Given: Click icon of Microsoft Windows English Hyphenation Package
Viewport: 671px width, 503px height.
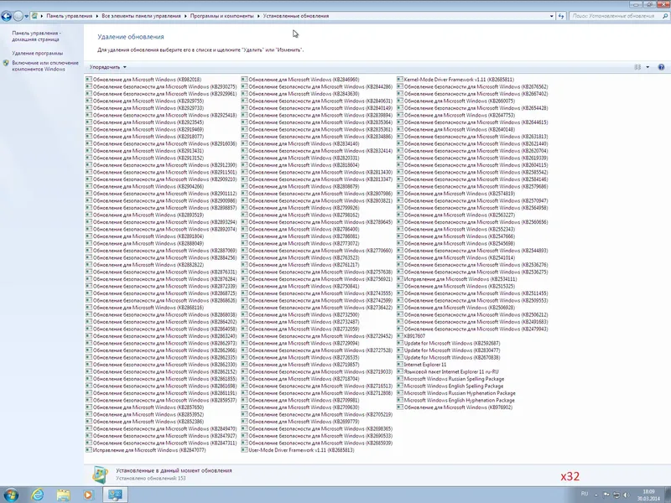Looking at the screenshot, I should (400, 400).
